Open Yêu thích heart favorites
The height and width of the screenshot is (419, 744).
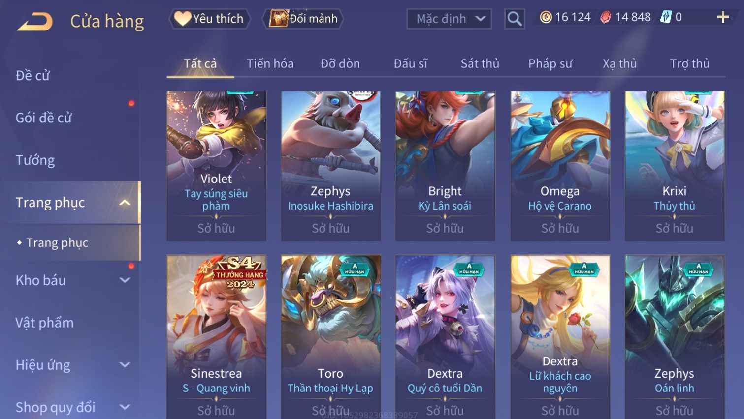coord(209,19)
